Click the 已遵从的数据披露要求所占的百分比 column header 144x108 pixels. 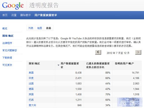click(x=98, y=65)
